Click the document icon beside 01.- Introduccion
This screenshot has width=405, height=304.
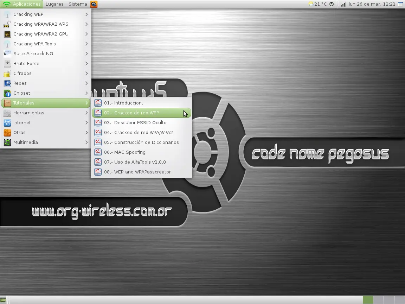coord(98,103)
